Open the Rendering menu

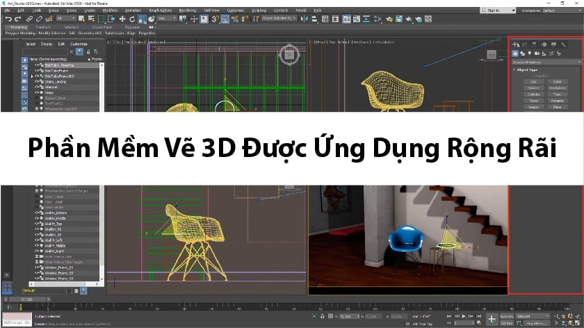(188, 10)
